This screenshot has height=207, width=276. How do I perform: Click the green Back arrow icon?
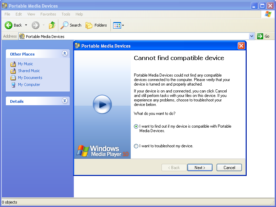click(x=8, y=25)
